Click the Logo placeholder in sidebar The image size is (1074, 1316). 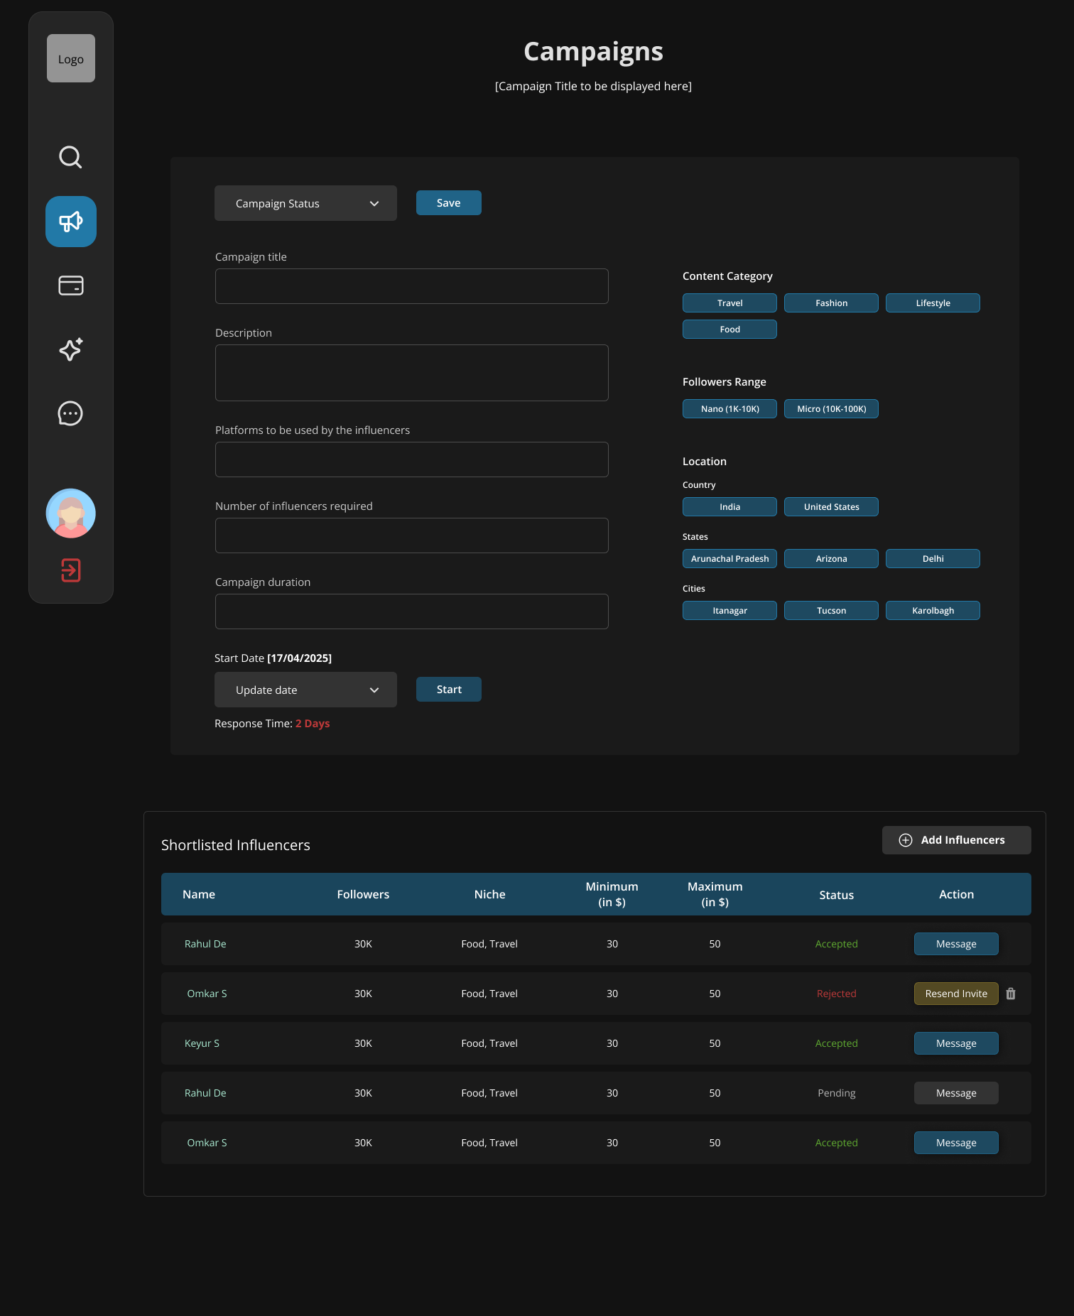point(71,58)
